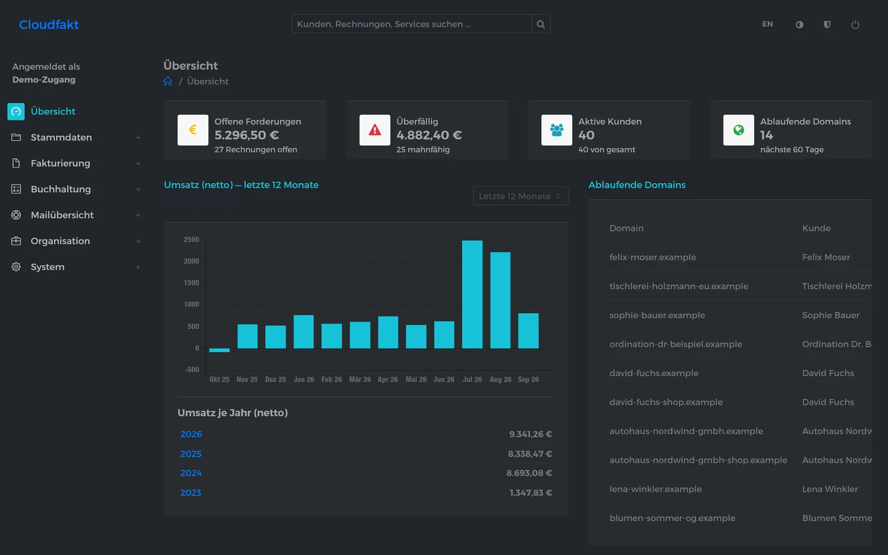
Task: Open Übersicht in the sidebar menu
Action: [53, 112]
